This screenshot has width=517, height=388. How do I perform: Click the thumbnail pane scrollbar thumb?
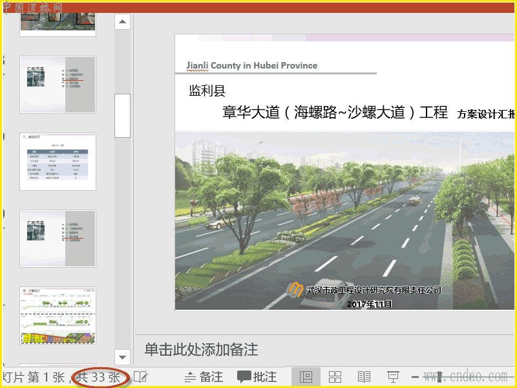click(122, 115)
